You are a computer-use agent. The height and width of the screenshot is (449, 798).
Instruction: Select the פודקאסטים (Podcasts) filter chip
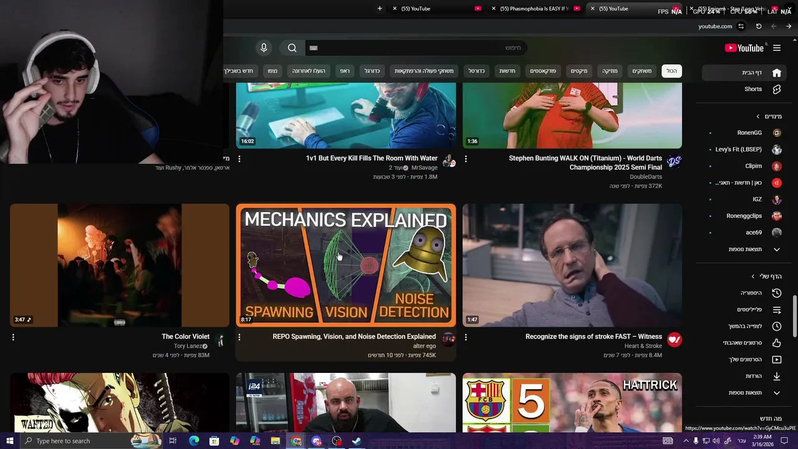(543, 71)
